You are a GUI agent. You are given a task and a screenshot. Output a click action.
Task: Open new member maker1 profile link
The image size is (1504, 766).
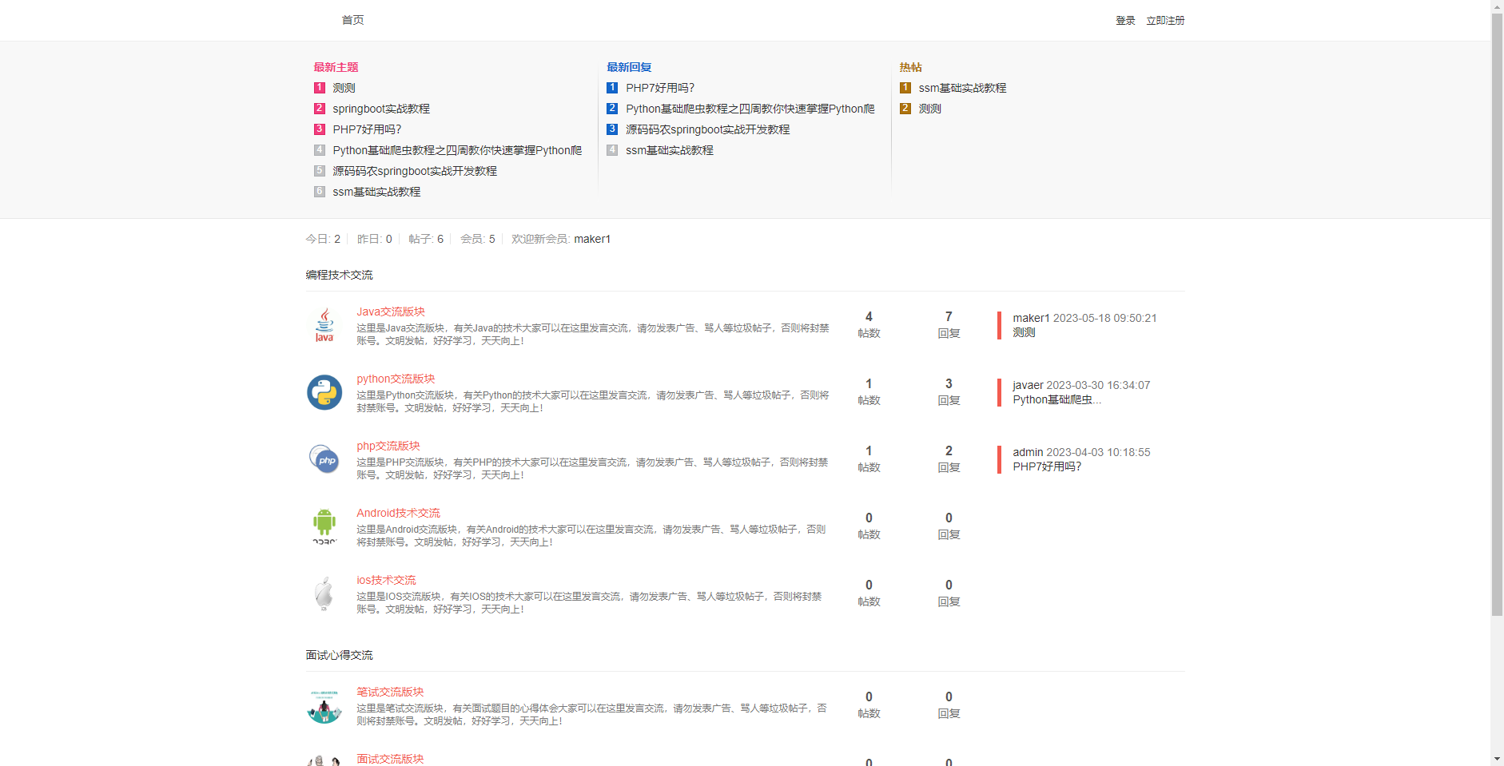pos(592,239)
